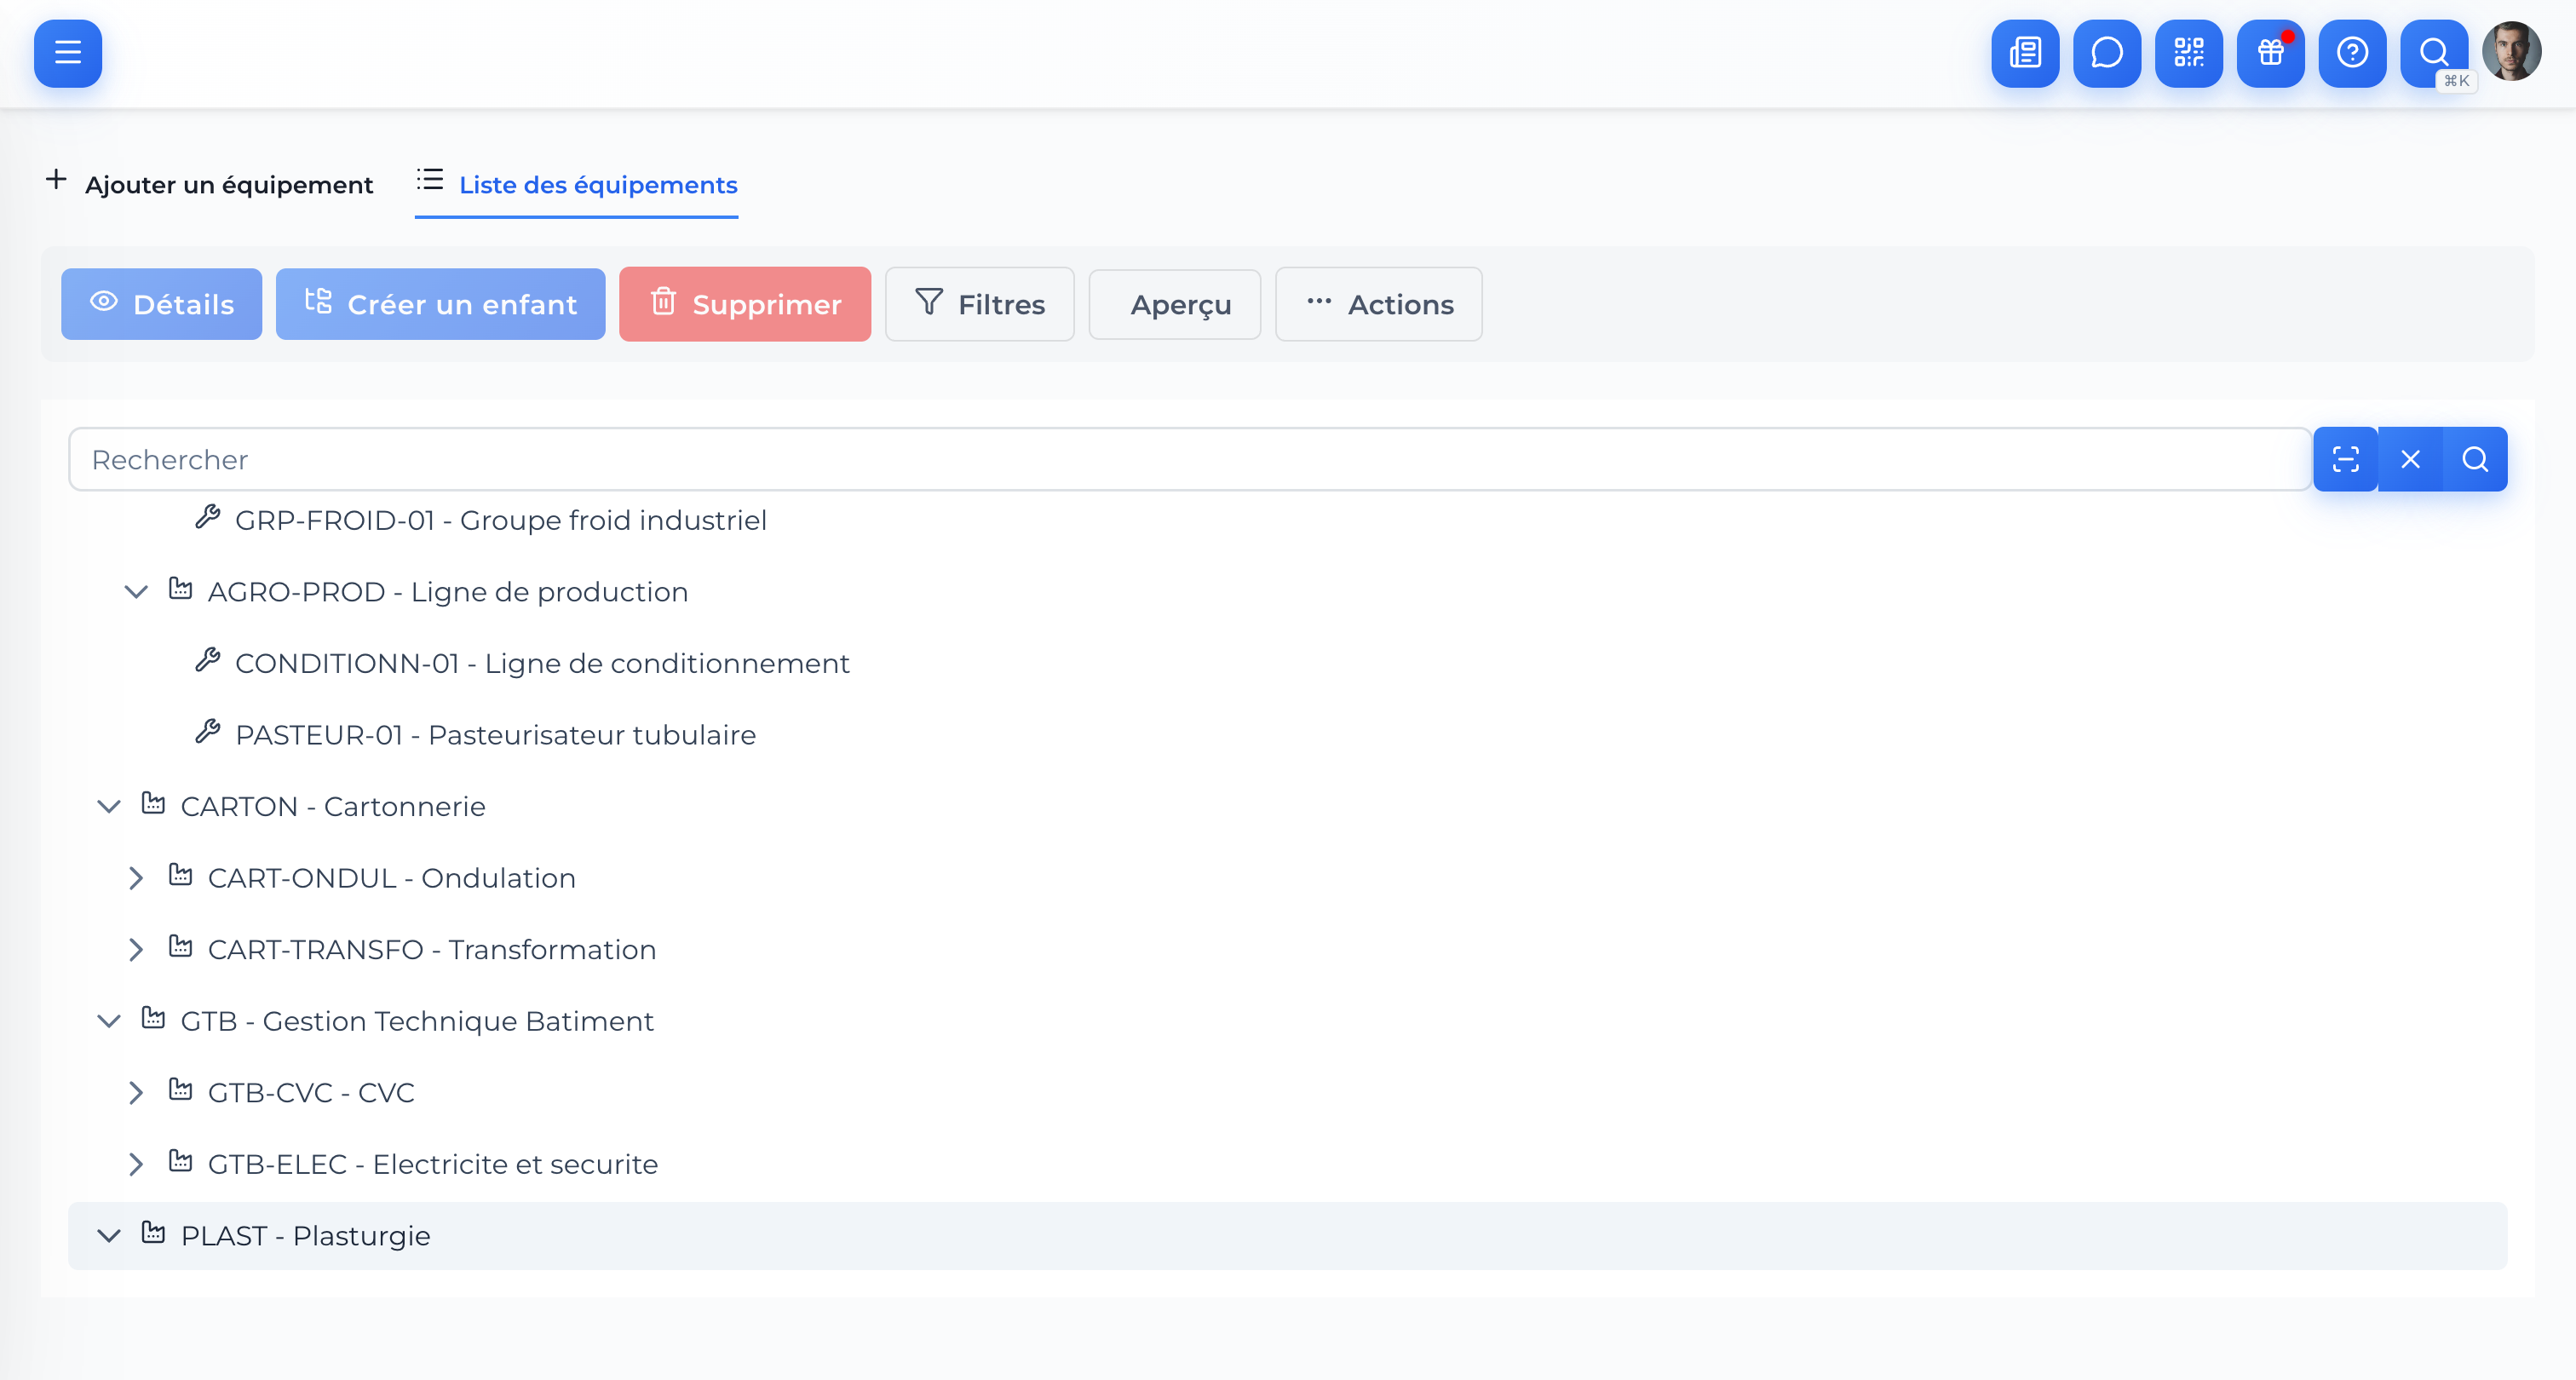Click the scan barcode icon beside search
The height and width of the screenshot is (1380, 2576).
tap(2345, 459)
